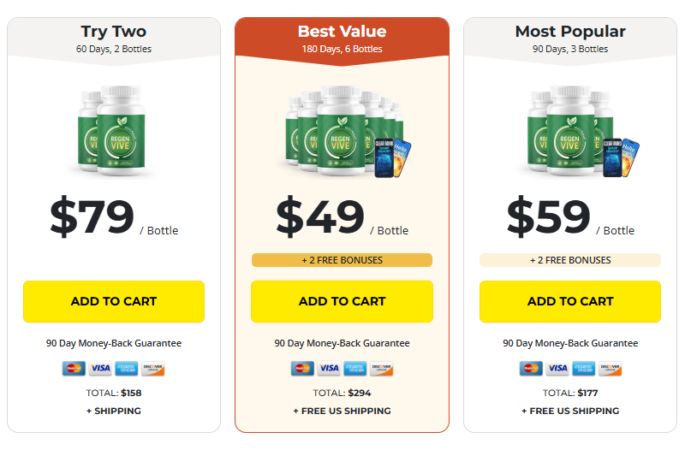This screenshot has width=685, height=450.
Task: Click the Best Value header banner
Action: click(x=342, y=41)
